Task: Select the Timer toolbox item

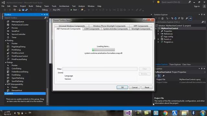Action: [x=14, y=37]
